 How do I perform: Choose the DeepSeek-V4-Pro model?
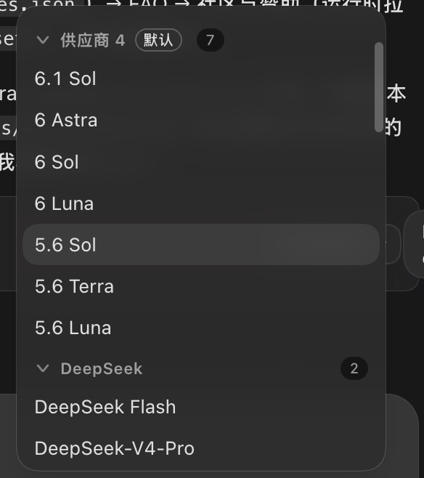[201, 448]
